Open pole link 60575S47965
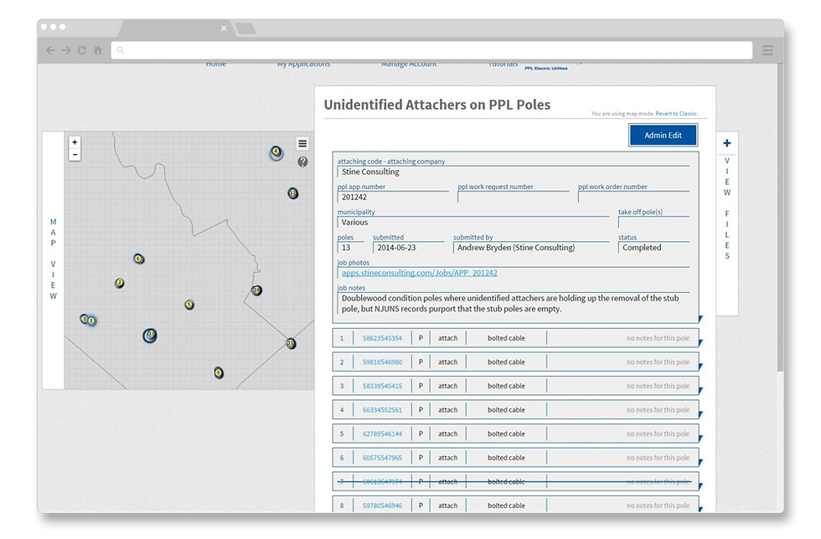 click(x=382, y=458)
